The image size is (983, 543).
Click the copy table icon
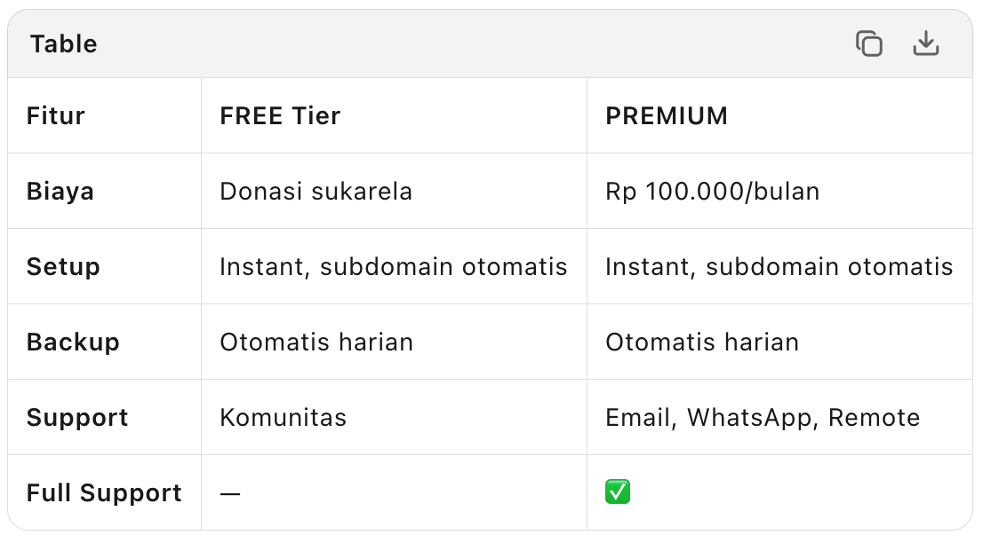pos(868,43)
